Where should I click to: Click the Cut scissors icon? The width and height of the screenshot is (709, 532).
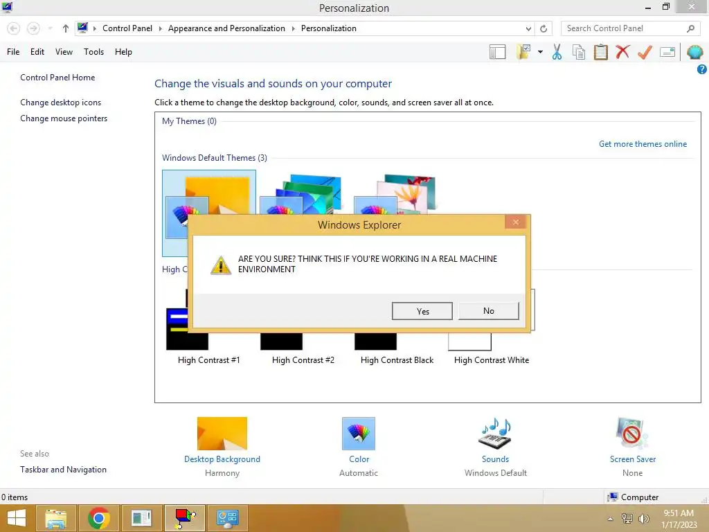coord(557,52)
